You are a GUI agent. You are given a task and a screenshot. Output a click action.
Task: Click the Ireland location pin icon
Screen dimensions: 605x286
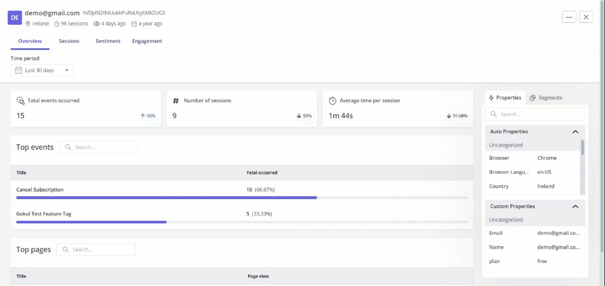pos(28,24)
